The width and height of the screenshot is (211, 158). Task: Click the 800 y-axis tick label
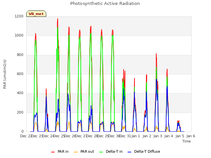(x=20, y=55)
